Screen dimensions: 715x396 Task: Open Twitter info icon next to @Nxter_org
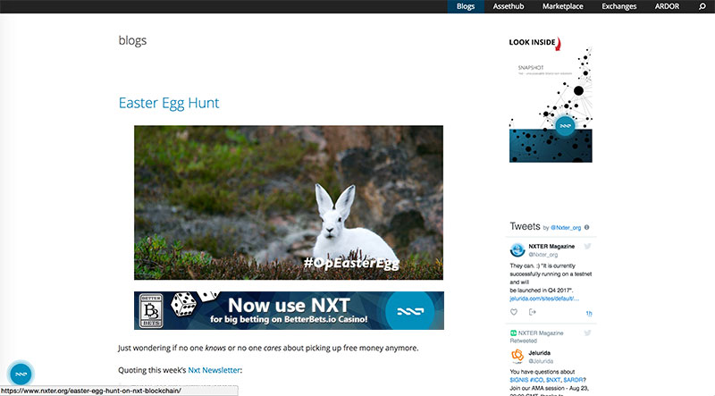pyautogui.click(x=587, y=227)
